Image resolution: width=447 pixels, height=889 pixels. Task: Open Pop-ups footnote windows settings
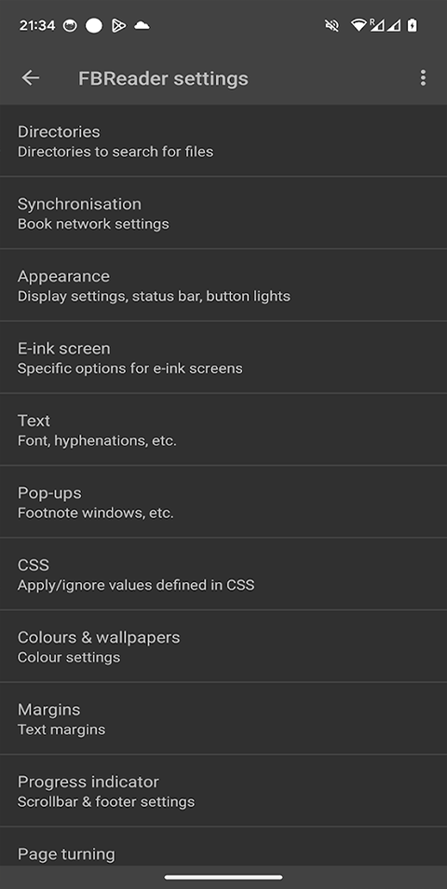click(223, 502)
